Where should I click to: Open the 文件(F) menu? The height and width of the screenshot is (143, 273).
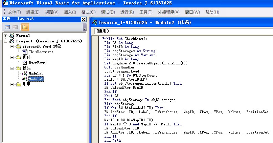[x=15, y=12]
